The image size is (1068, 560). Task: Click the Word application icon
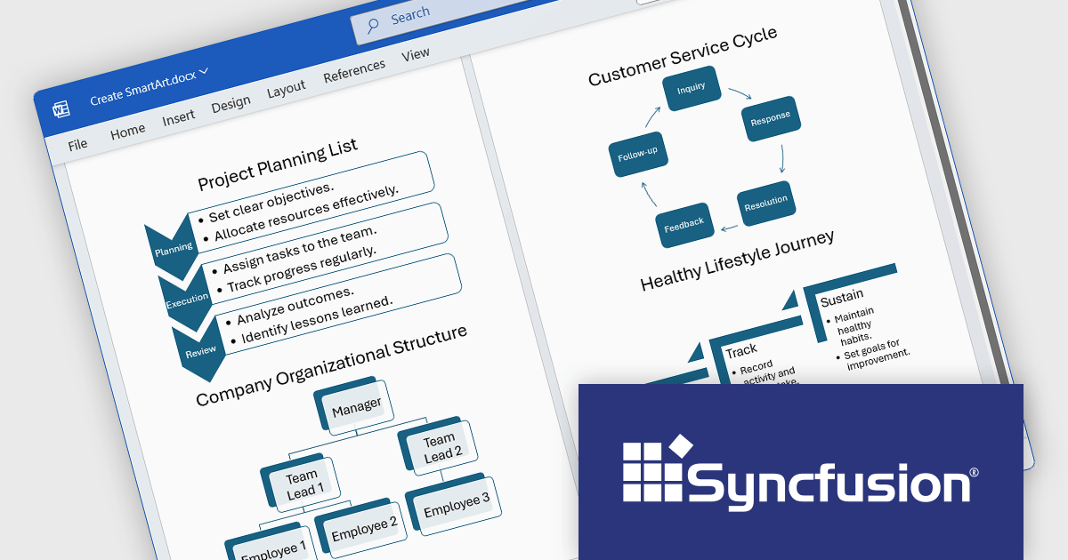coord(61,109)
